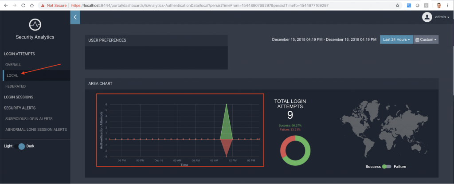This screenshot has height=184, width=454.
Task: Open the Last 24 Hours dropdown
Action: tap(396, 39)
